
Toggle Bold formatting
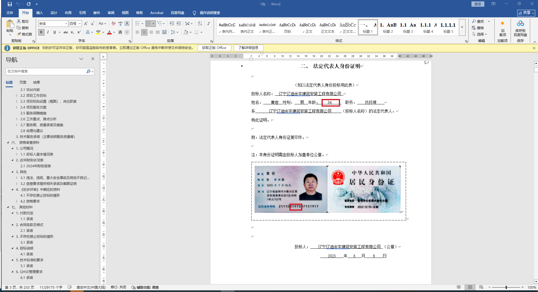pos(41,32)
